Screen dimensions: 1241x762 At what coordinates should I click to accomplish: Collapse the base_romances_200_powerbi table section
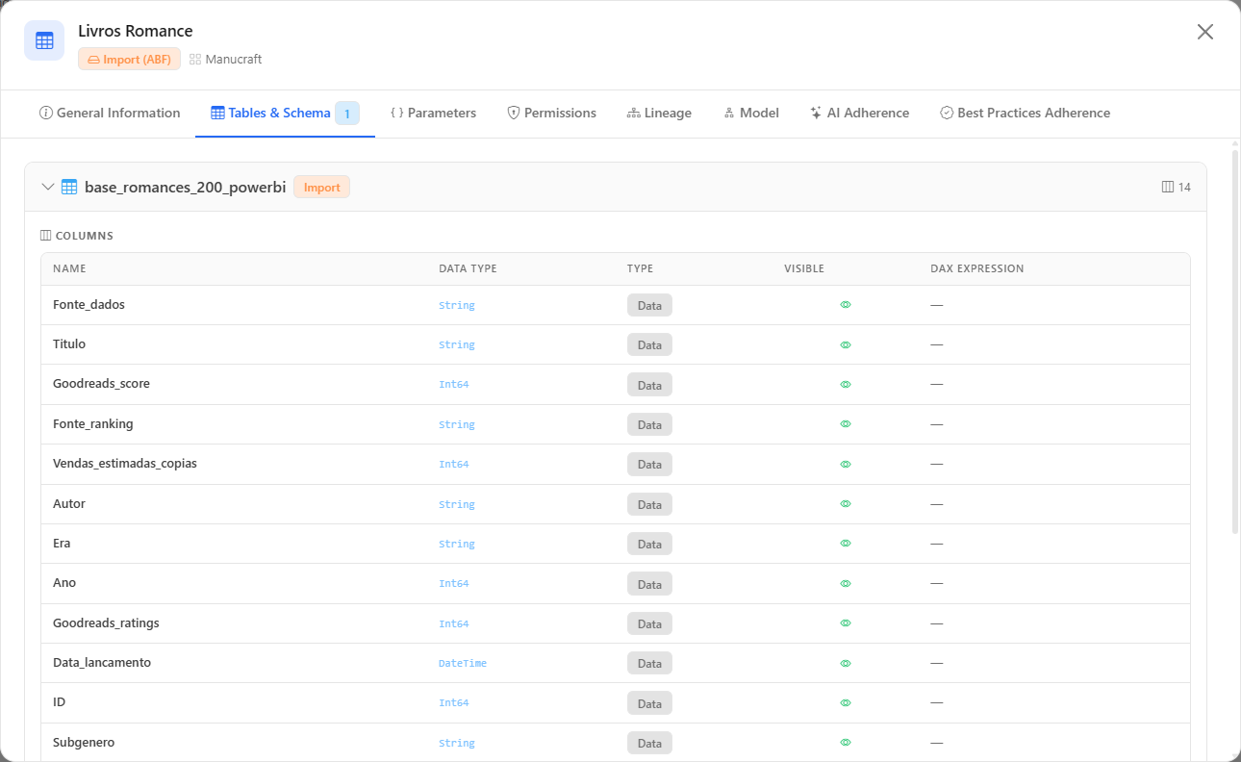point(48,187)
